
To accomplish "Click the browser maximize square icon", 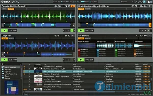I will pyautogui.click(x=21, y=64).
